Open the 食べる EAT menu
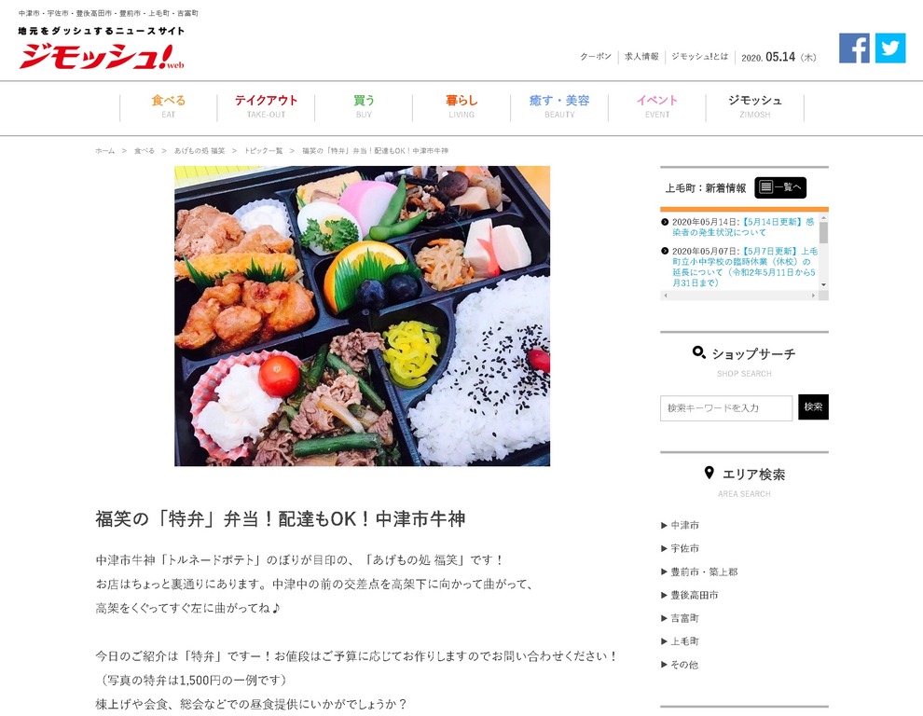Viewport: 923px width, 716px height. click(169, 106)
